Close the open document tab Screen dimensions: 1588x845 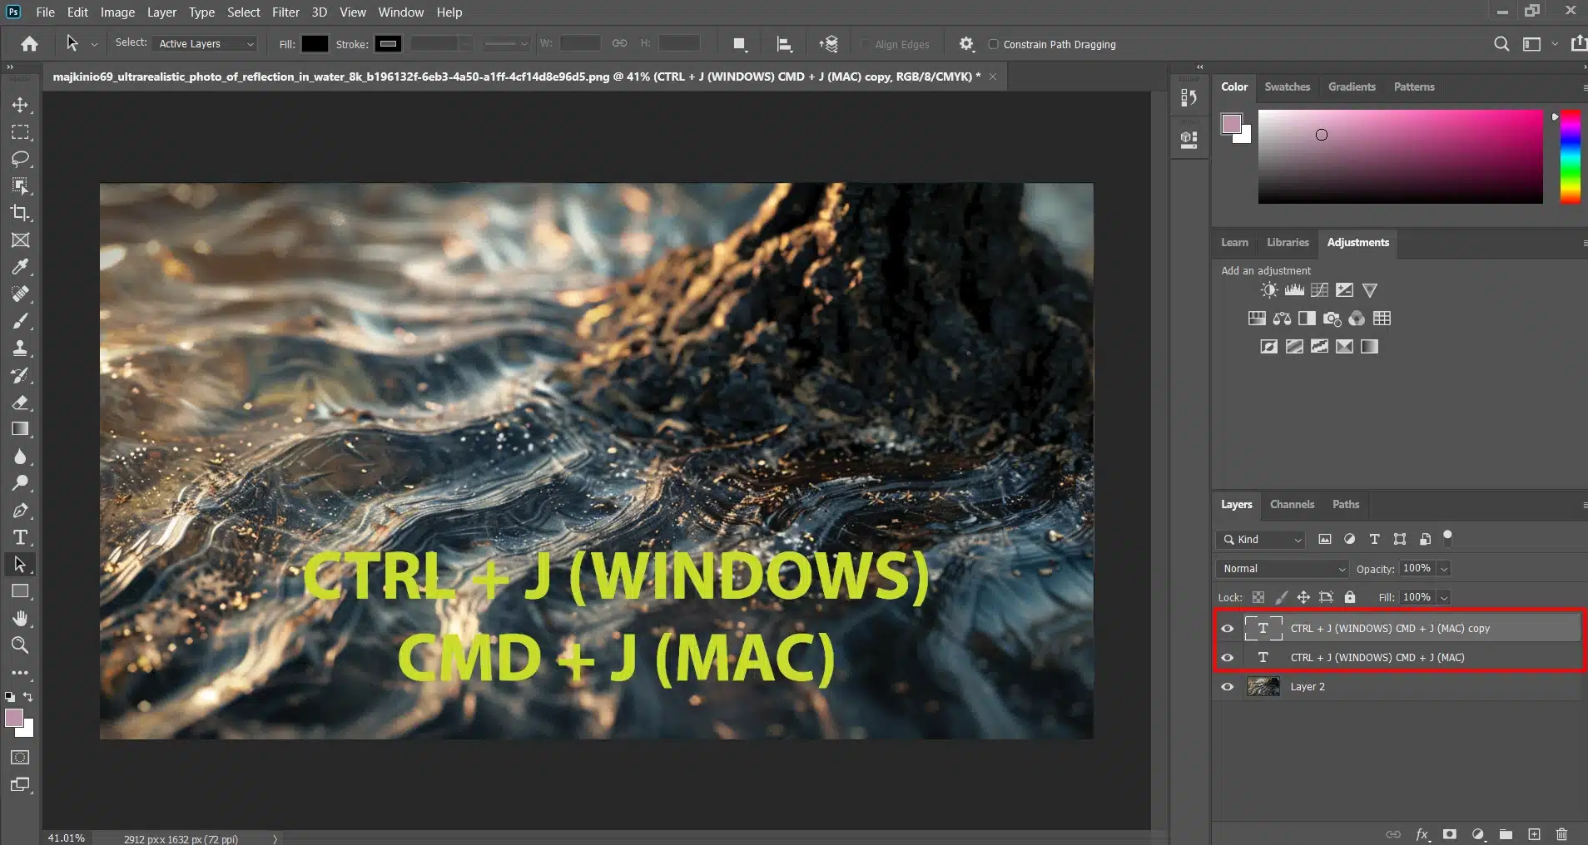tap(993, 77)
